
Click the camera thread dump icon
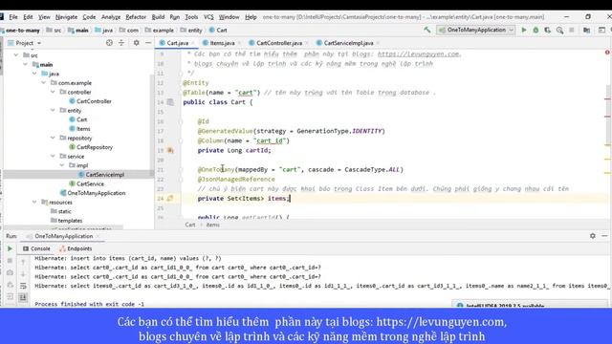coord(11,272)
